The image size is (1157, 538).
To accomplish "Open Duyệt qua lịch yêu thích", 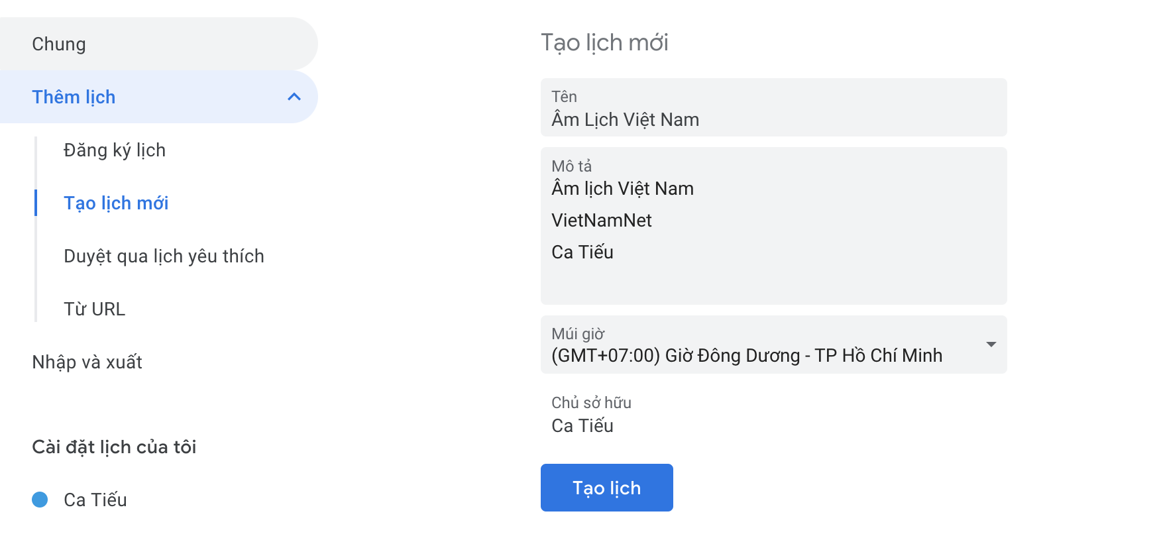I will point(164,256).
